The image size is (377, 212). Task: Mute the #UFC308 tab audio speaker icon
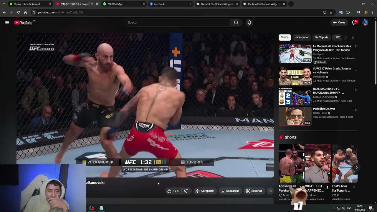click(92, 4)
